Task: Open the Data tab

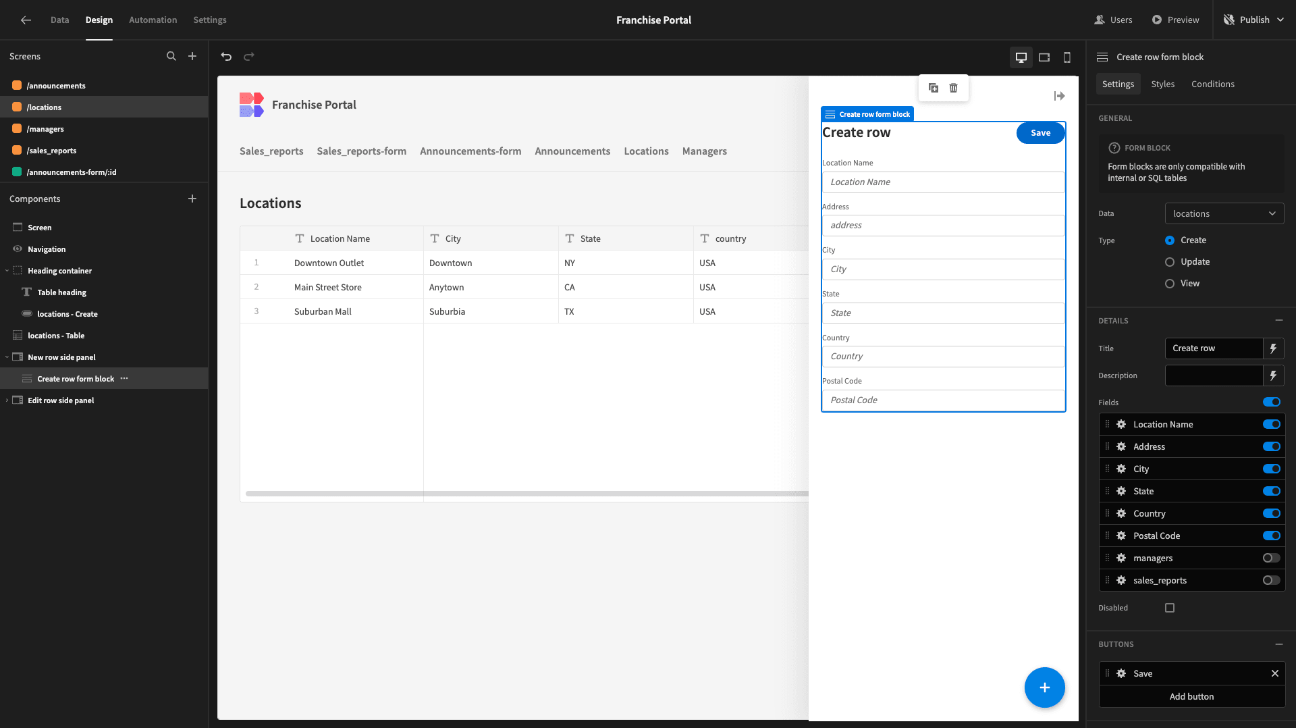Action: pos(59,20)
